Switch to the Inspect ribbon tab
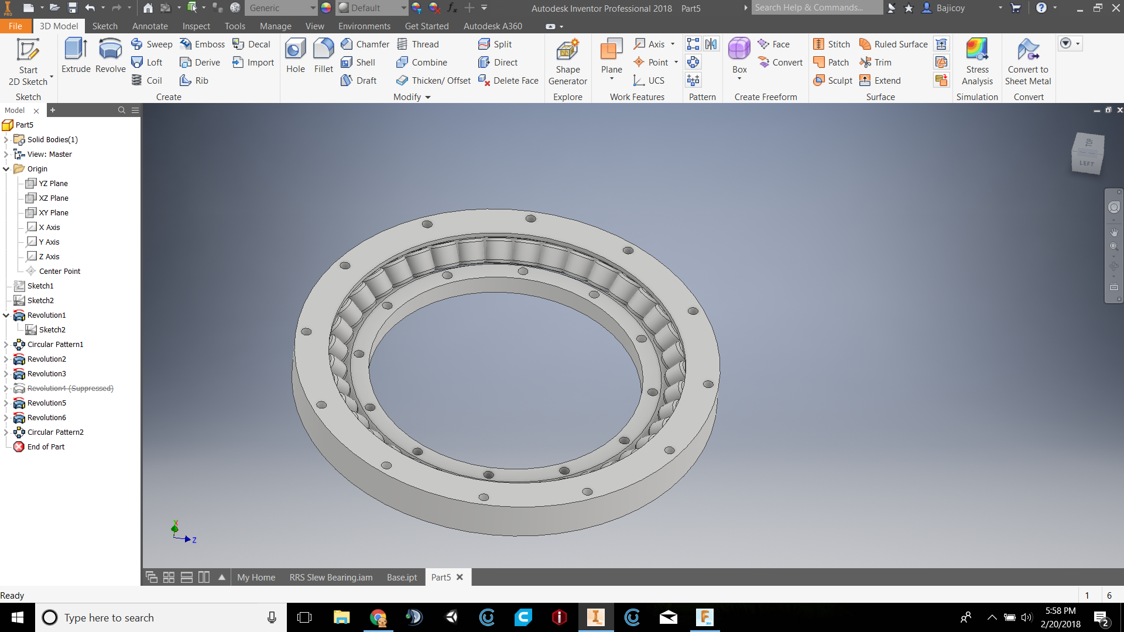This screenshot has height=632, width=1124. (196, 26)
